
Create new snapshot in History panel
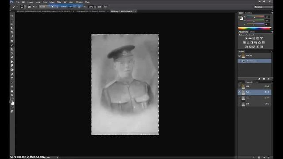click(x=264, y=79)
